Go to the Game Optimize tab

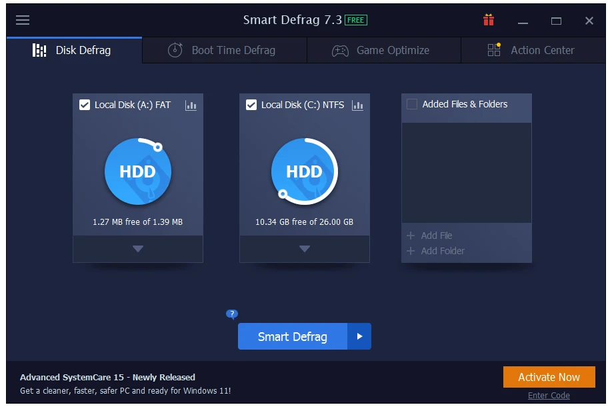click(x=384, y=50)
